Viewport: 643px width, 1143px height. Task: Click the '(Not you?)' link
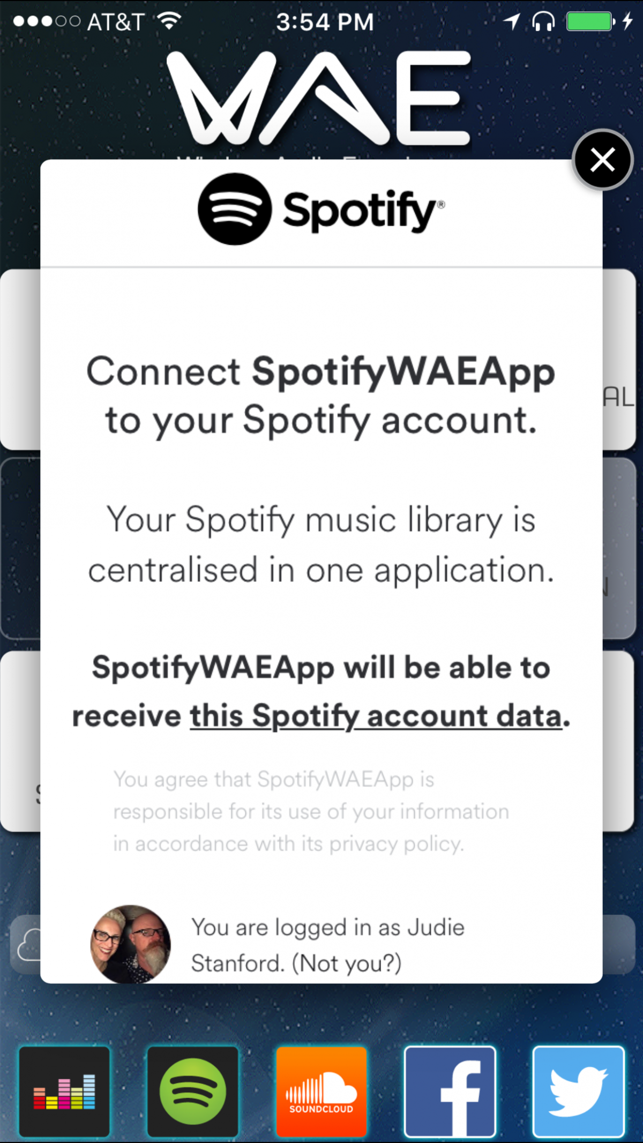point(347,963)
